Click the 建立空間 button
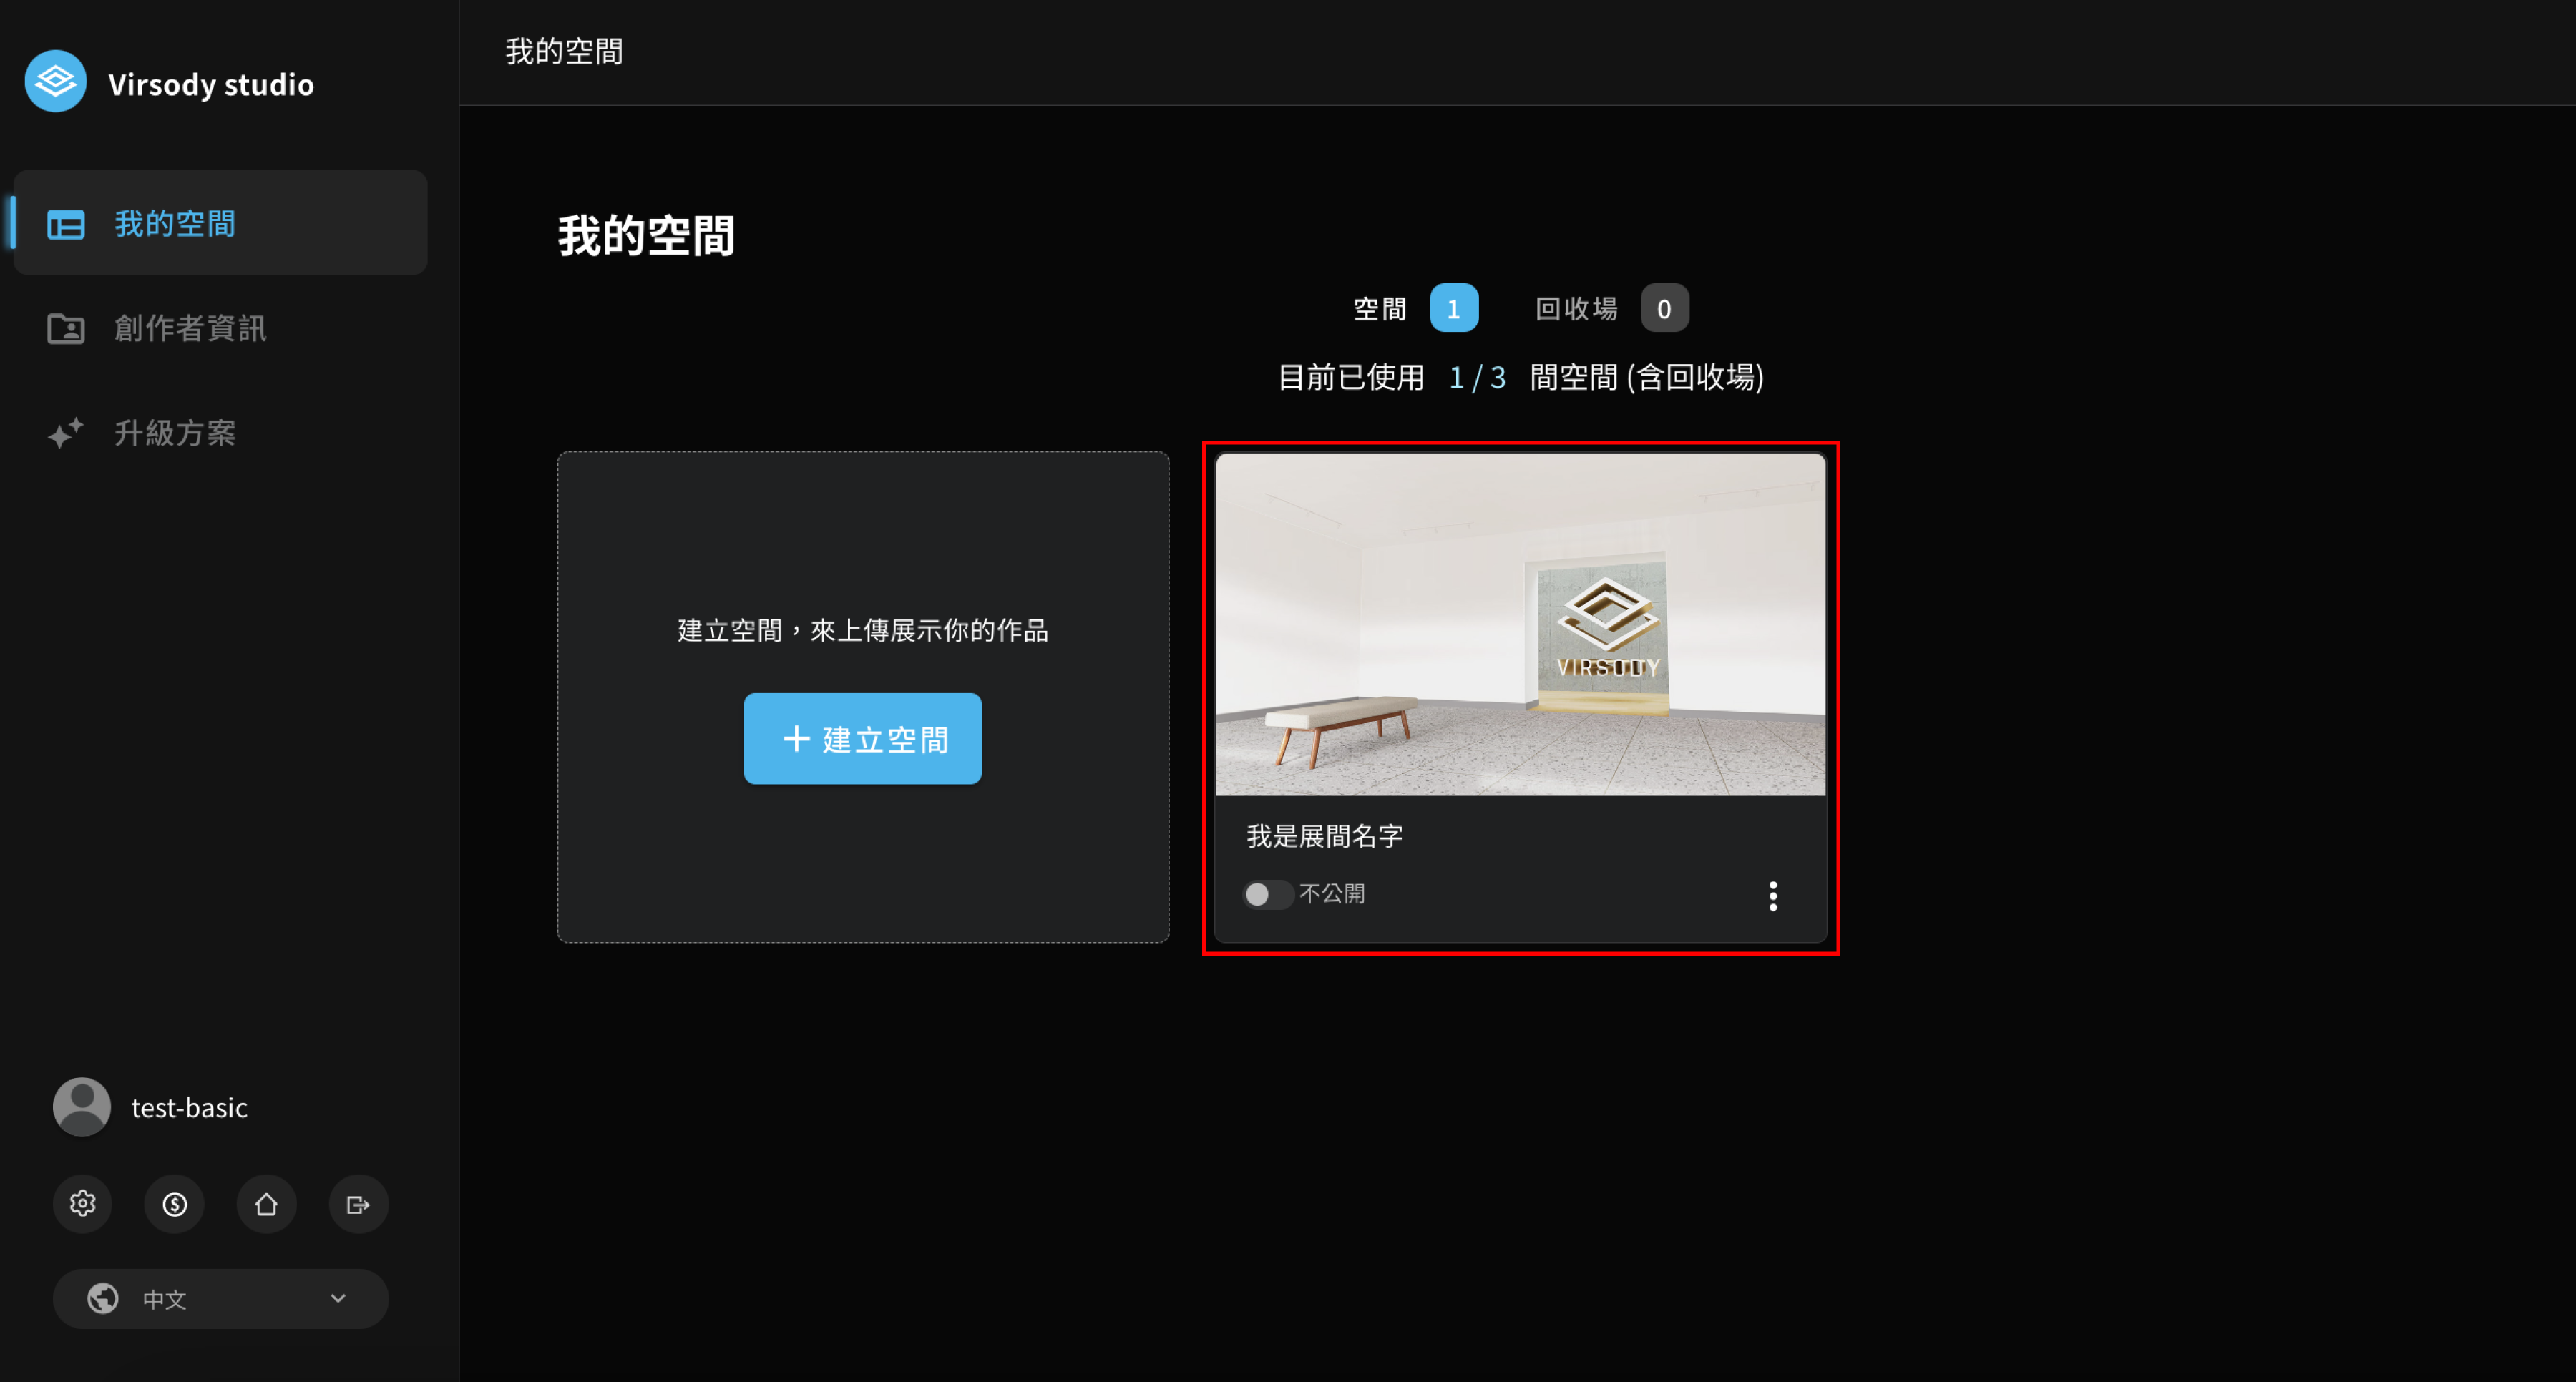Viewport: 2576px width, 1382px height. [862, 738]
